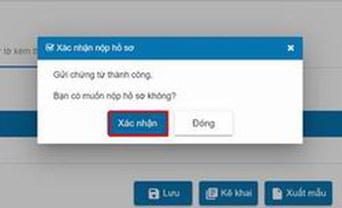Dismiss the dialog using the Đóng button
The image size is (342, 208).
203,123
